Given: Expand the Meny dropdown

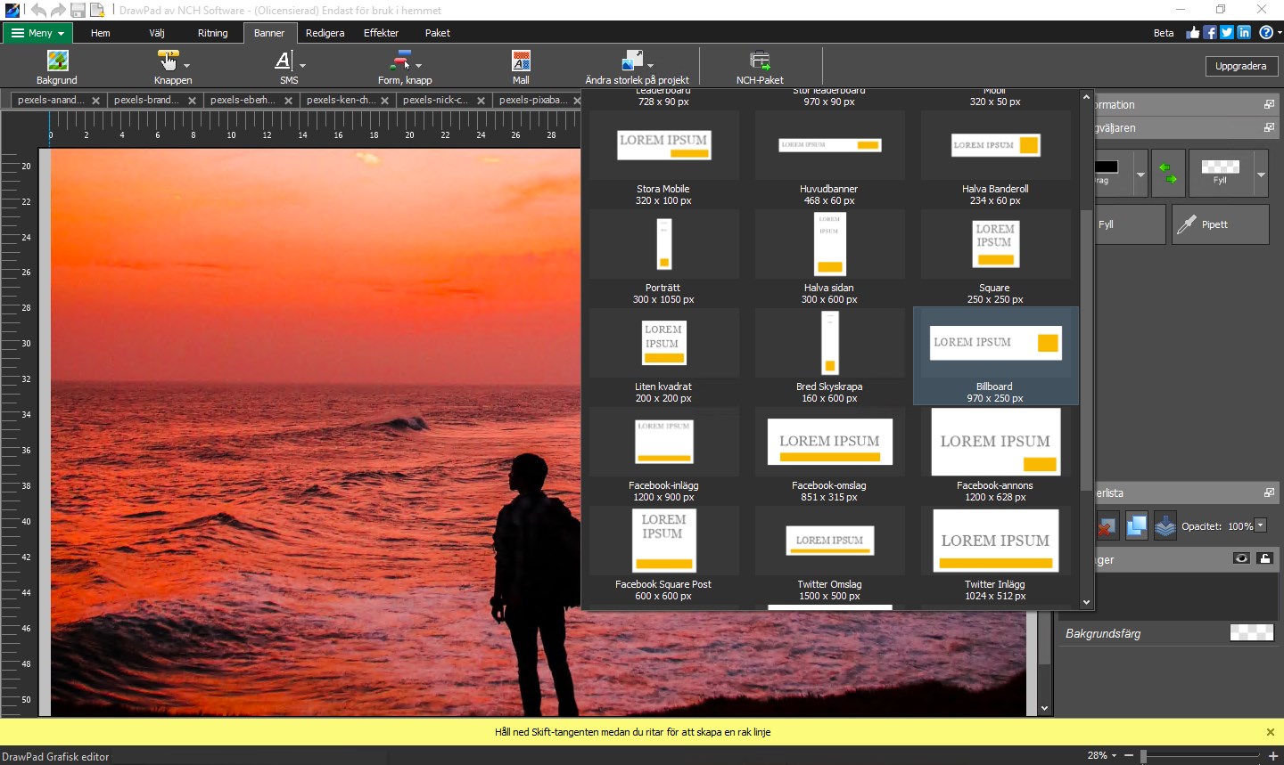Looking at the screenshot, I should click(x=39, y=33).
